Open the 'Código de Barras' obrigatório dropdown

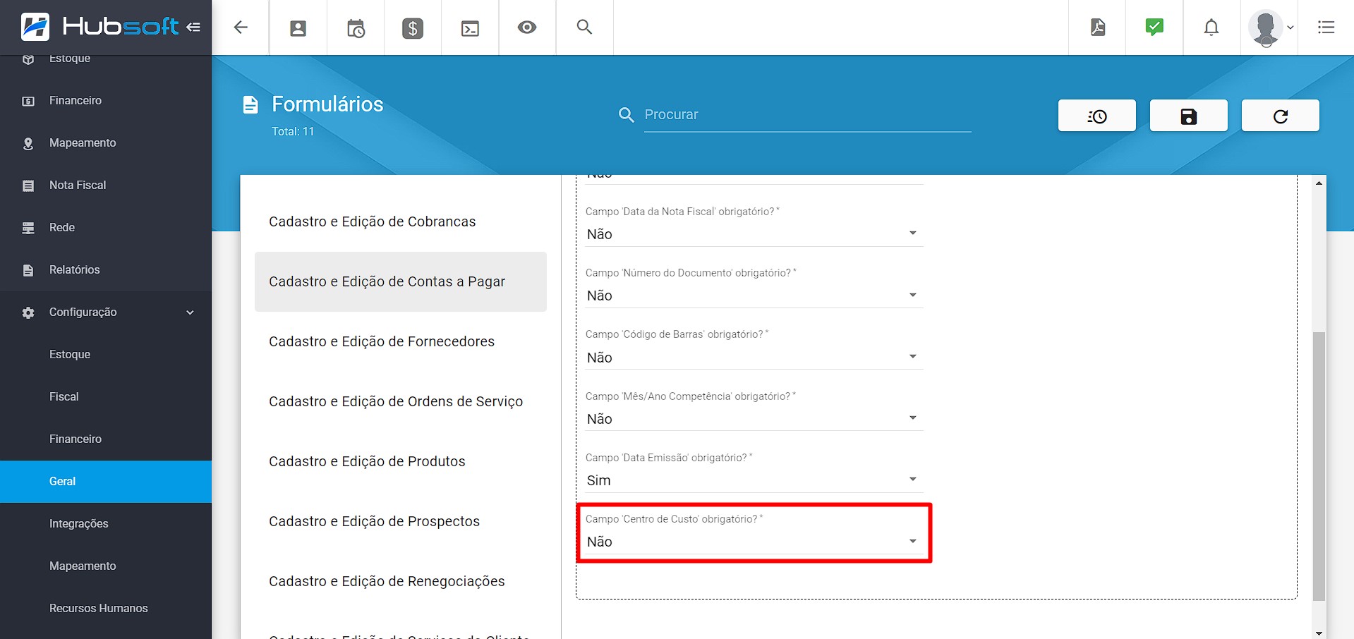point(754,358)
